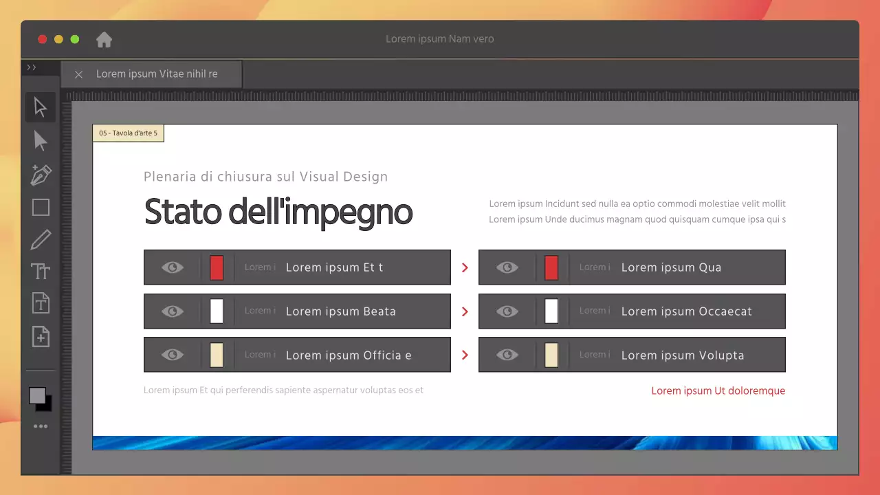Click the 'Lorem ipsum Qua' list entry
The image size is (880, 495).
click(x=671, y=267)
